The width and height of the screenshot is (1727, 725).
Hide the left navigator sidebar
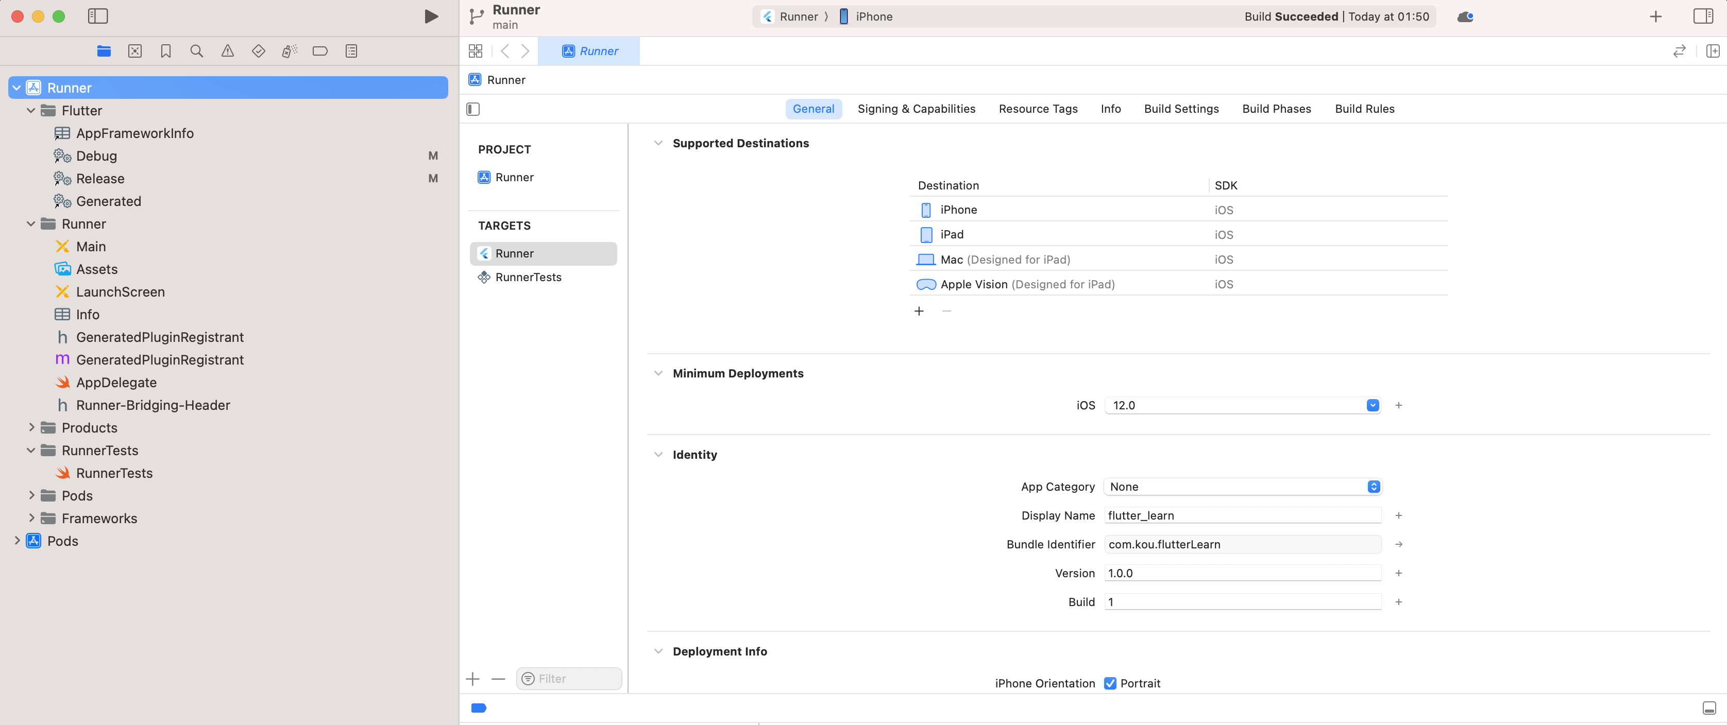[x=98, y=16]
